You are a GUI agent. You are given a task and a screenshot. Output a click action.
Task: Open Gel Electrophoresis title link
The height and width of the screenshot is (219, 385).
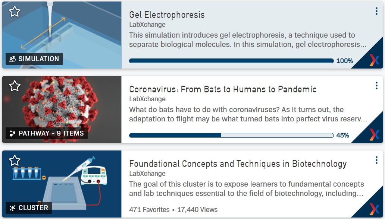click(167, 15)
